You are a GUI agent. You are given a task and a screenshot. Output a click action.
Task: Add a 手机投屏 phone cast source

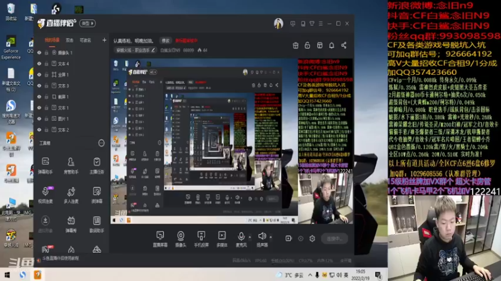201,239
